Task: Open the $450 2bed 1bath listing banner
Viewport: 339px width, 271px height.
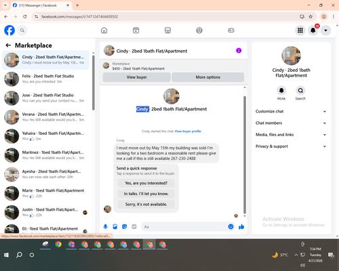Action: pyautogui.click(x=174, y=66)
